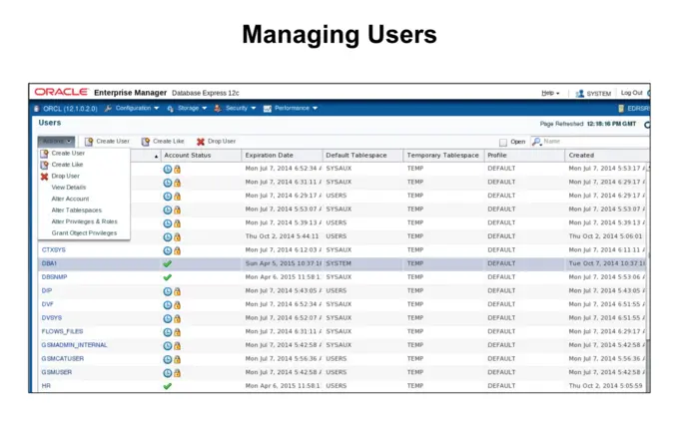Open the FLOWS_FILES user link
This screenshot has height=423, width=699.
tap(62, 332)
